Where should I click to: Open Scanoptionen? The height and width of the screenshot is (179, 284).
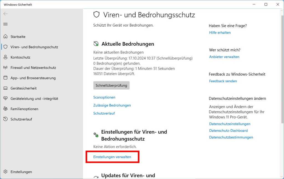[x=104, y=97]
